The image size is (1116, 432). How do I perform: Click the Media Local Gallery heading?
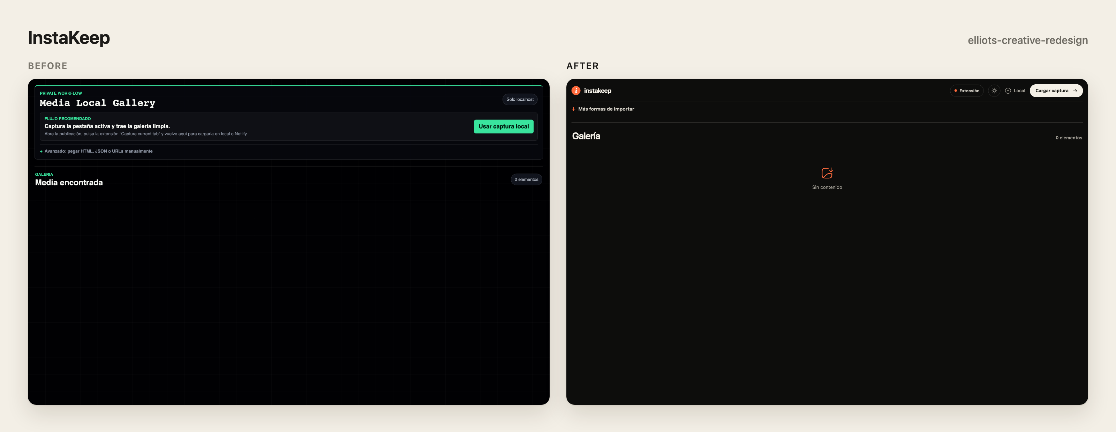point(98,103)
